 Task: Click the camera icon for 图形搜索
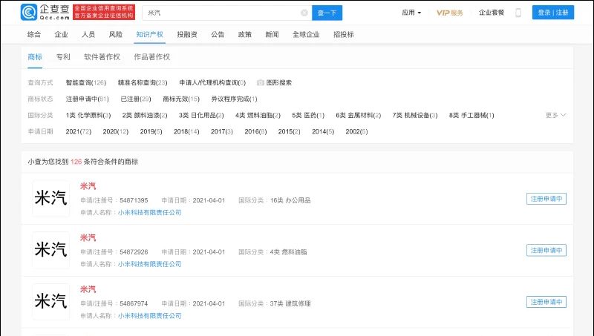coord(261,82)
